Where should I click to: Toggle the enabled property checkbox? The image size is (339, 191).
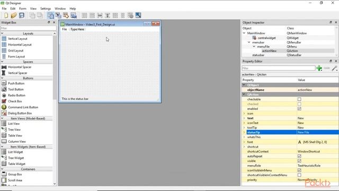pos(299,109)
